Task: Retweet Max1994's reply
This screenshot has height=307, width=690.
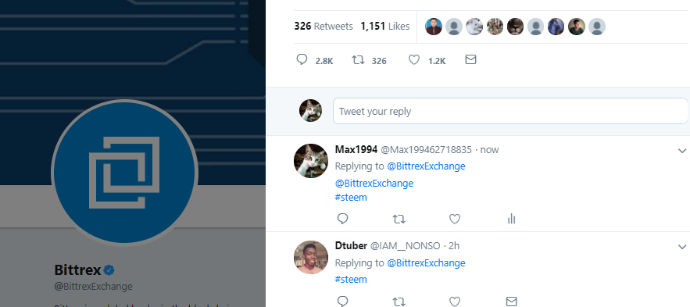Action: click(399, 219)
